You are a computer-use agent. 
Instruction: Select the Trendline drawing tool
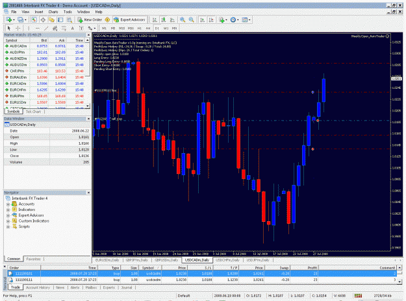pyautogui.click(x=46, y=28)
